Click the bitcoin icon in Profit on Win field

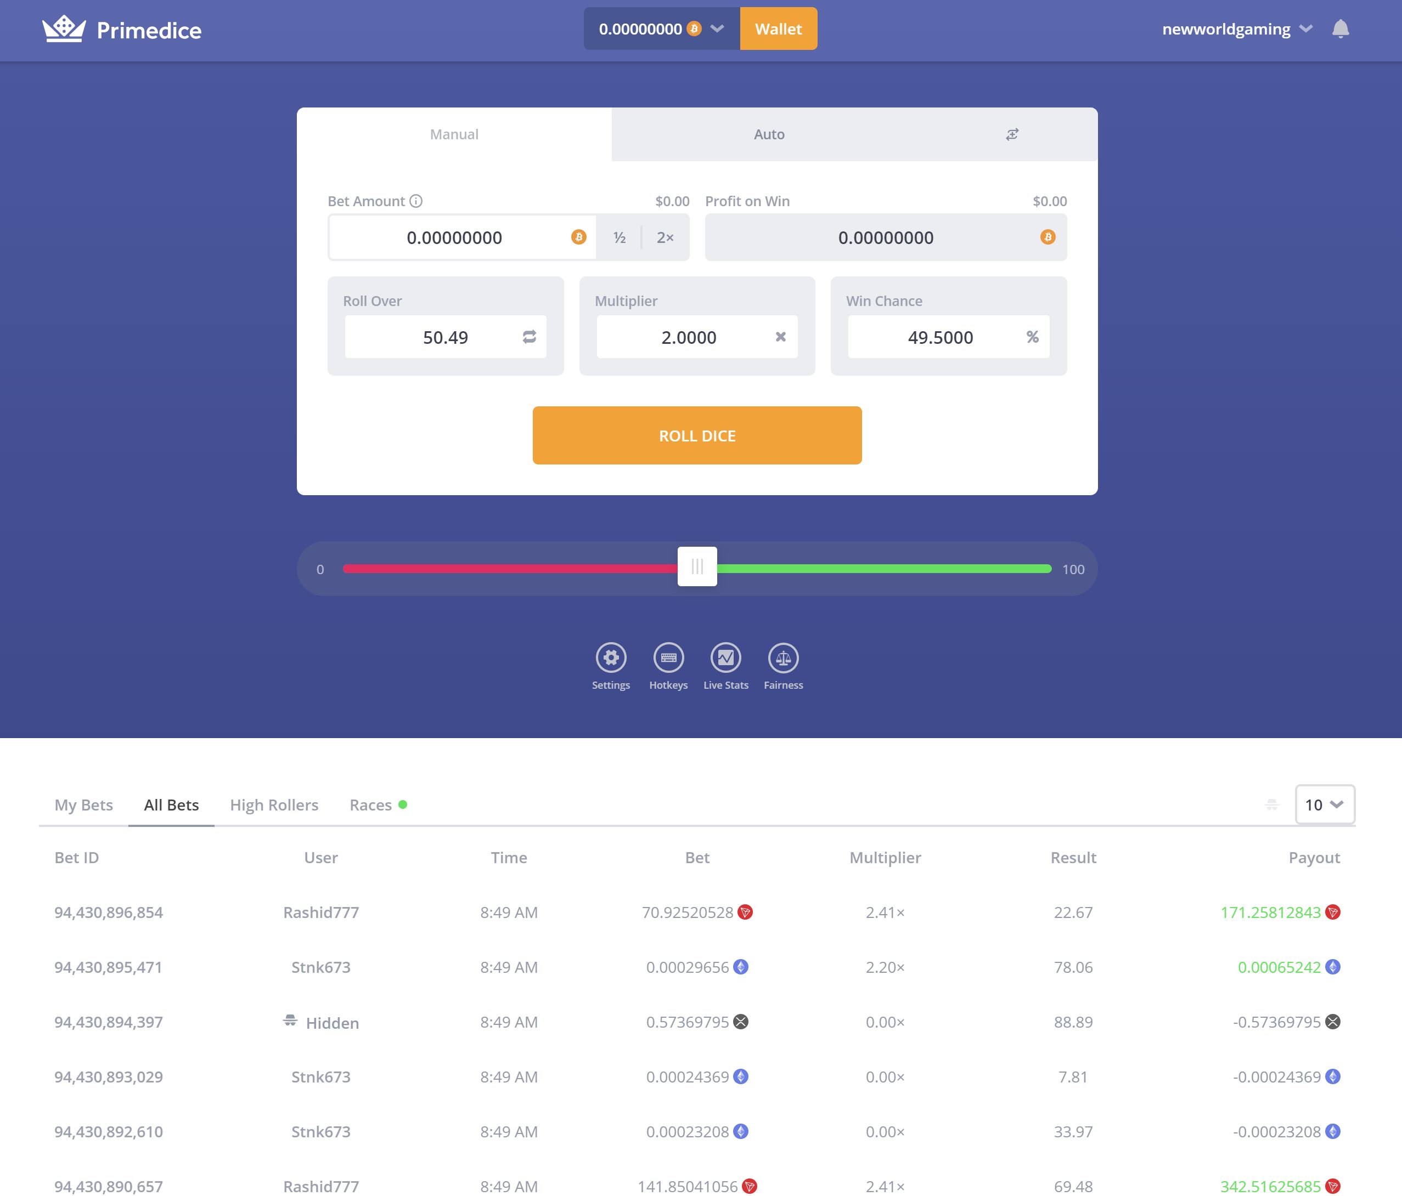pos(1048,237)
